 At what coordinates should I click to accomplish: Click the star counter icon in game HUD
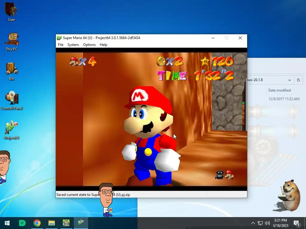click(x=205, y=61)
